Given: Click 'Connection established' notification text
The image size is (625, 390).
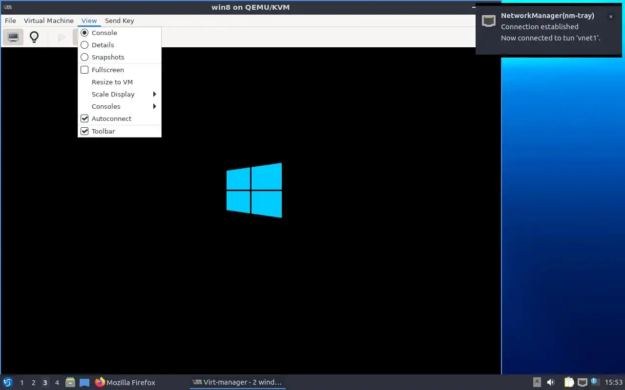Looking at the screenshot, I should (x=540, y=27).
